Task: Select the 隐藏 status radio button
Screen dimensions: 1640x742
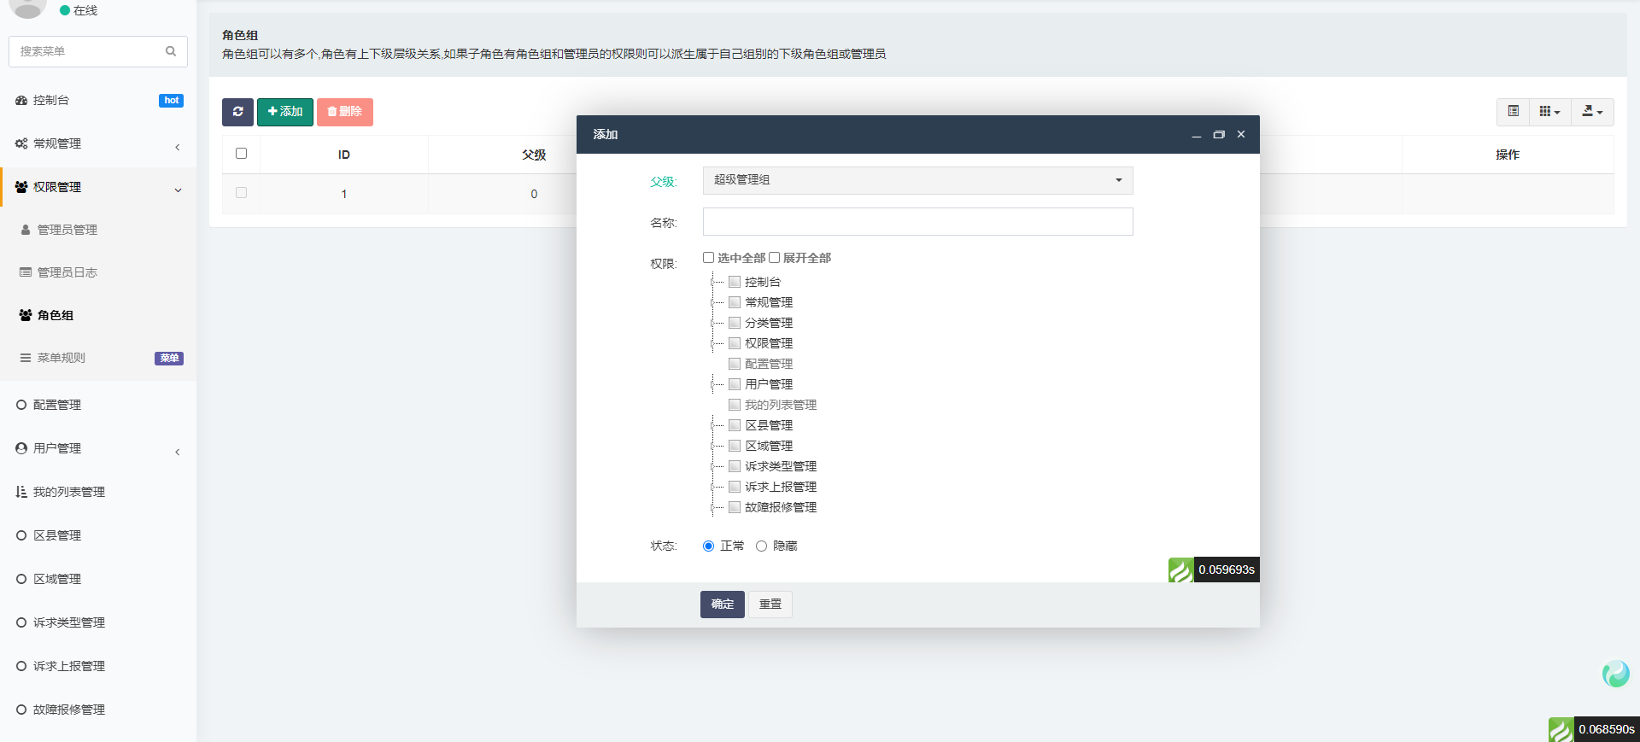Action: pyautogui.click(x=761, y=546)
